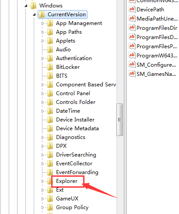Click the App Paths folder icon
The image size is (179, 214).
click(x=50, y=32)
